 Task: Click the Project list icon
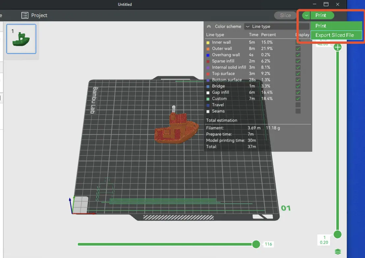pyautogui.click(x=25, y=15)
